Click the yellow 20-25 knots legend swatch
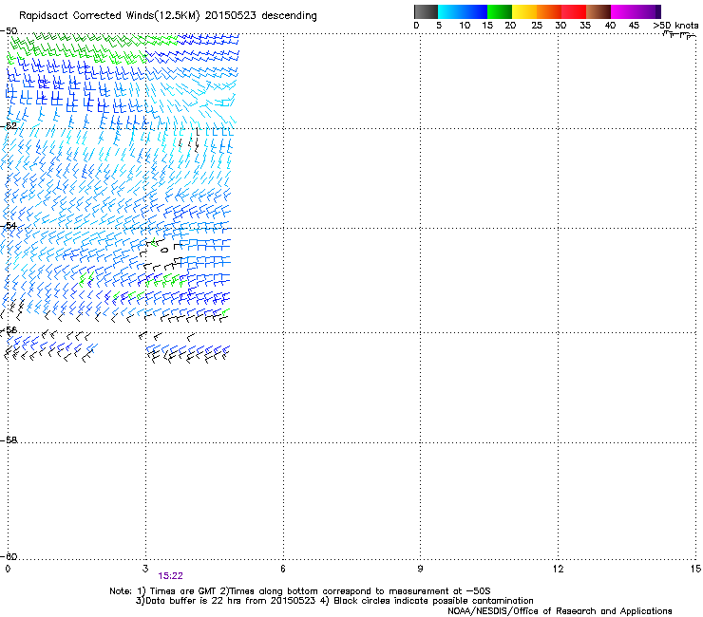 (524, 11)
